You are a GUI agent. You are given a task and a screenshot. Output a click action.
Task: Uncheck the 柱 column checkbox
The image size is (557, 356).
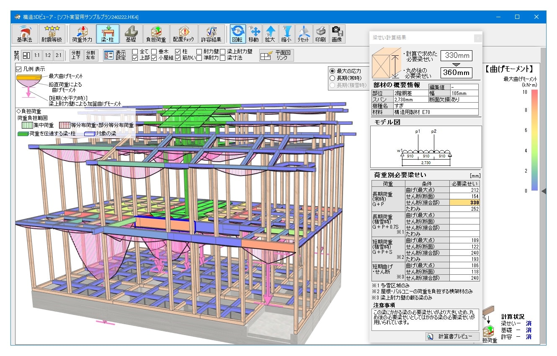(x=178, y=52)
